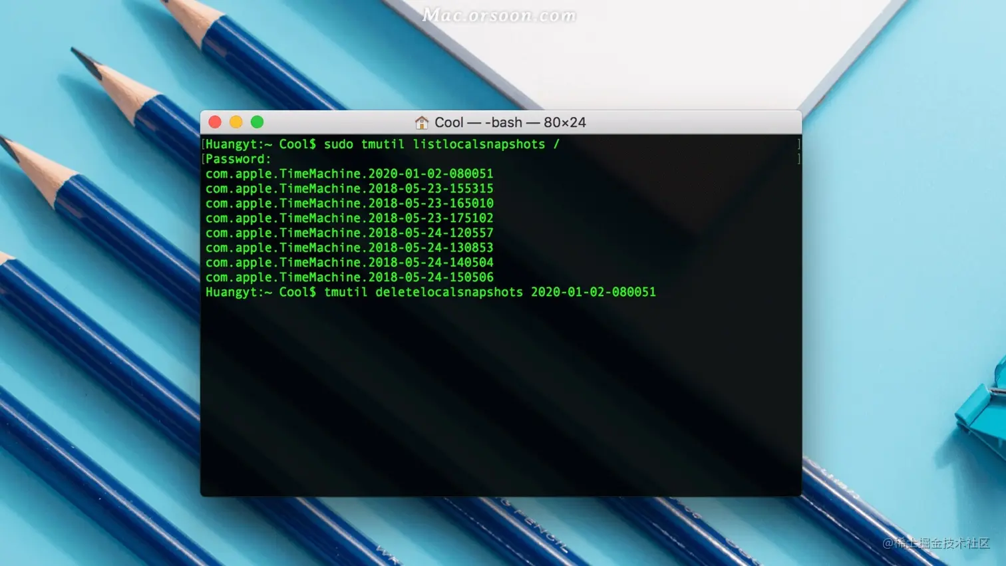Click the home folder icon in title bar
Image resolution: width=1006 pixels, height=566 pixels.
(x=422, y=122)
